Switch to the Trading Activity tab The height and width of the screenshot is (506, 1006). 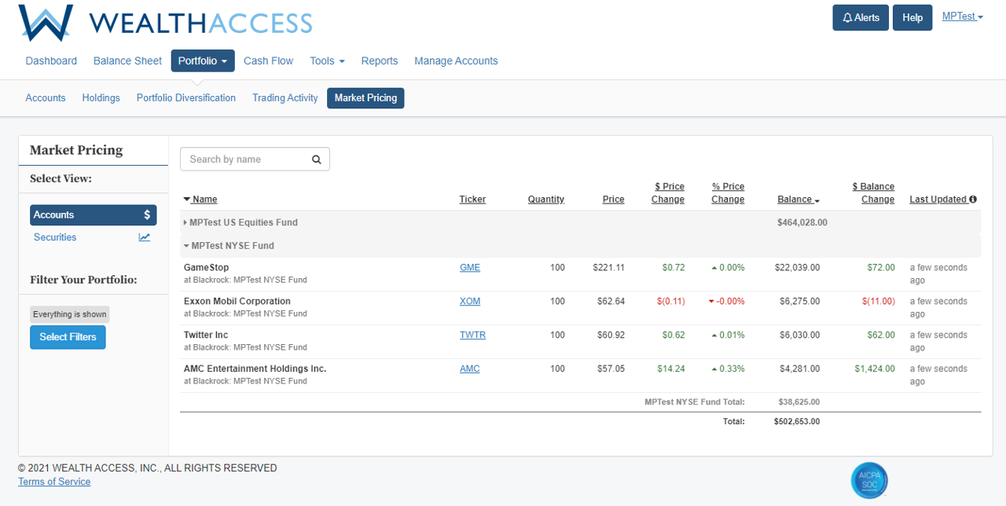[x=285, y=98]
